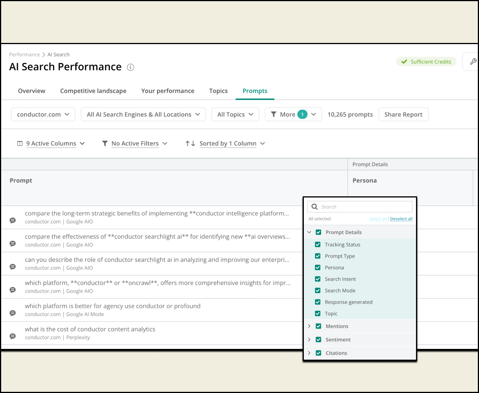
Task: Click the 'All selected' status text
Action: click(320, 219)
